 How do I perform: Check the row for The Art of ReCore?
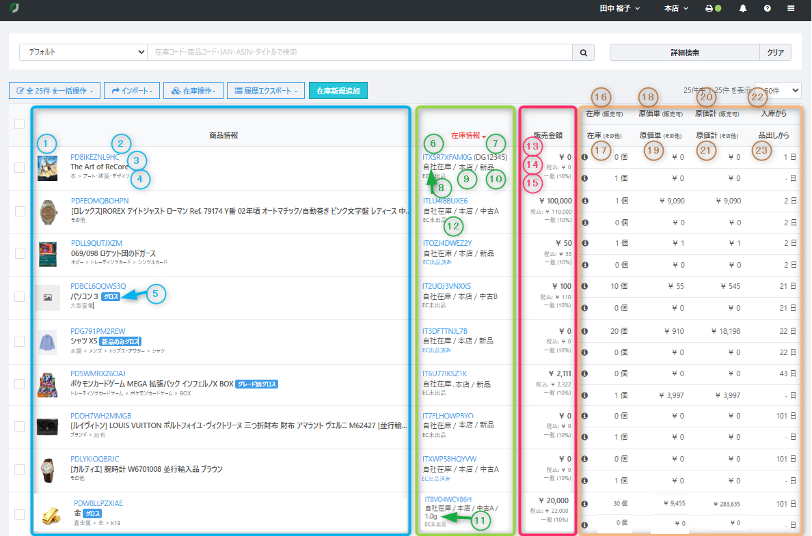point(20,168)
